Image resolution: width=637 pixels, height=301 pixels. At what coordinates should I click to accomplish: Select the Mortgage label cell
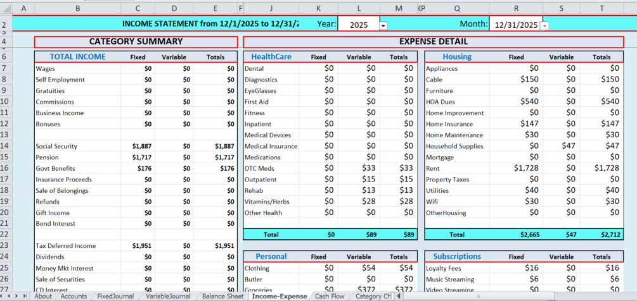click(x=457, y=157)
